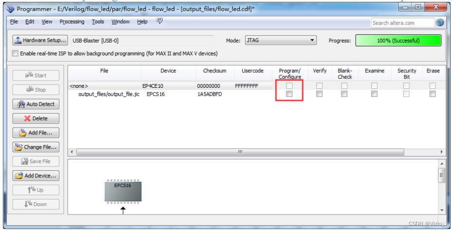
Task: Enable real-time ISP checkbox
Action: point(15,53)
